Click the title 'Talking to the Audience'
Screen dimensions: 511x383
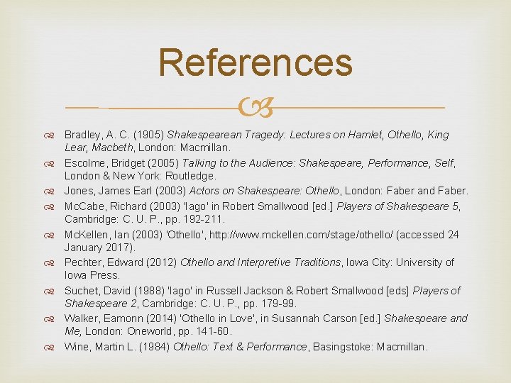238,163
